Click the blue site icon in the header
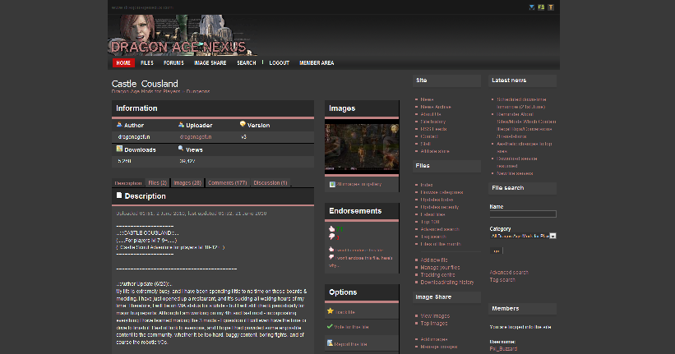This screenshot has width=675, height=354. (x=532, y=7)
